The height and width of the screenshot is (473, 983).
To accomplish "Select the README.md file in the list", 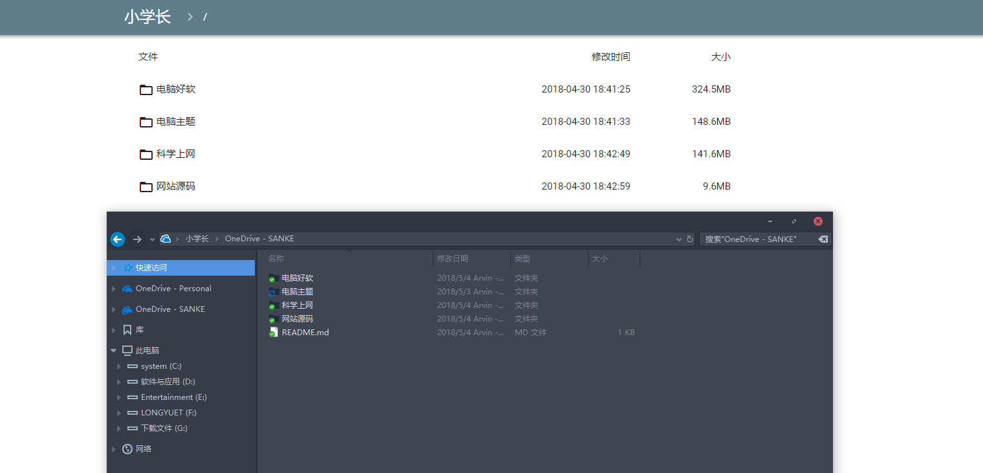I will point(305,332).
